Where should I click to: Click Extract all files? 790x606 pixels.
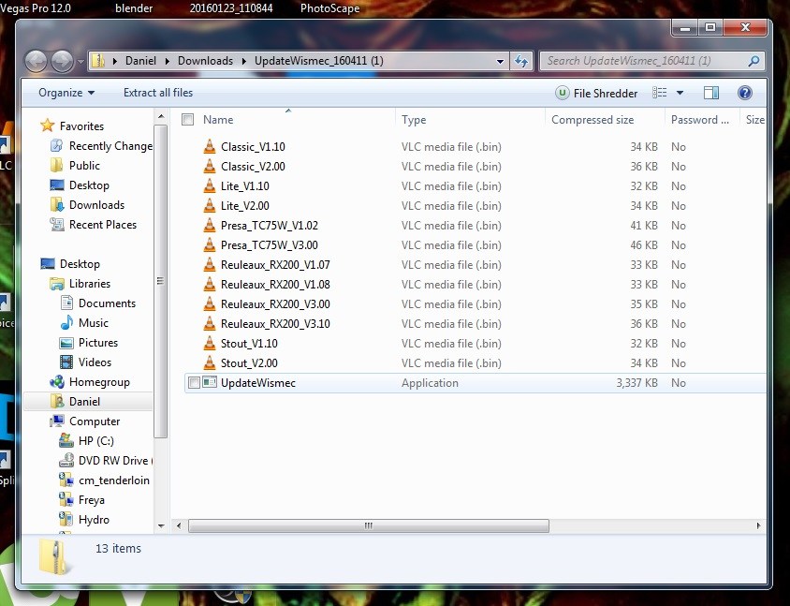(x=158, y=93)
